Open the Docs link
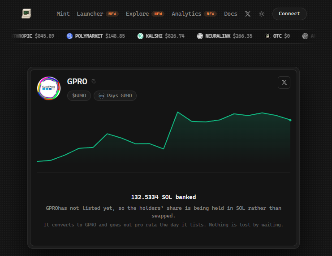 pos(231,14)
